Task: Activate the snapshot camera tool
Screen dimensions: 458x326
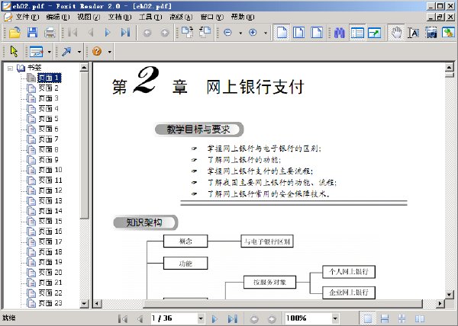Action: tap(431, 33)
